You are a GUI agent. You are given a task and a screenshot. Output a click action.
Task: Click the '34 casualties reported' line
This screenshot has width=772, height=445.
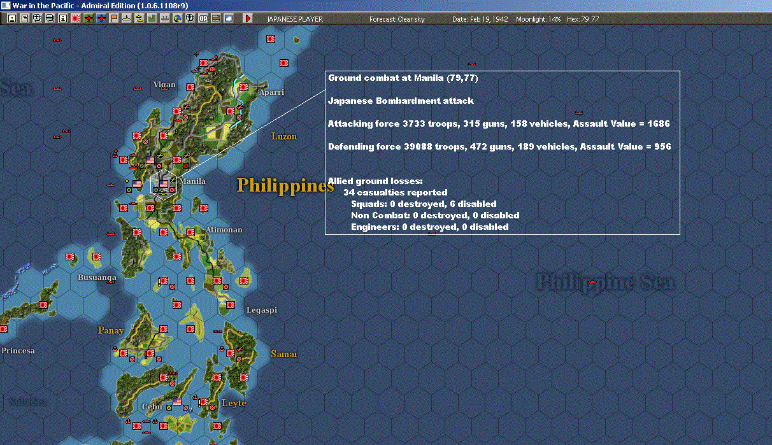(x=395, y=192)
